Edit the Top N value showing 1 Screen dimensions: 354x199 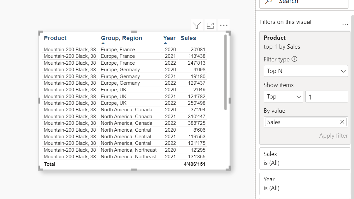pyautogui.click(x=326, y=97)
